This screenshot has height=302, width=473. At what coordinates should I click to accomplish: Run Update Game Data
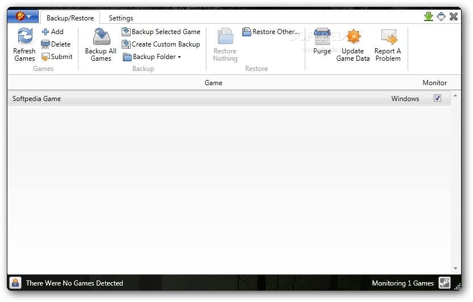tap(353, 45)
